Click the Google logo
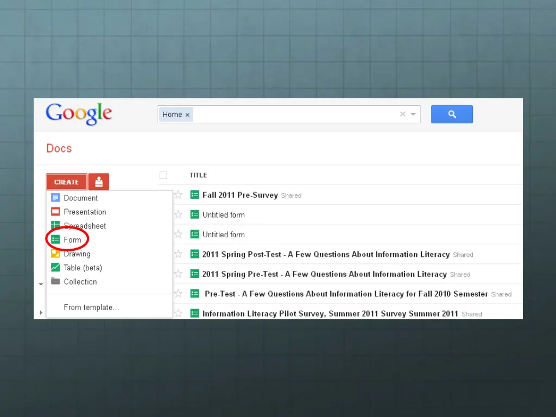Screen dimensions: 556x417 click(79, 114)
